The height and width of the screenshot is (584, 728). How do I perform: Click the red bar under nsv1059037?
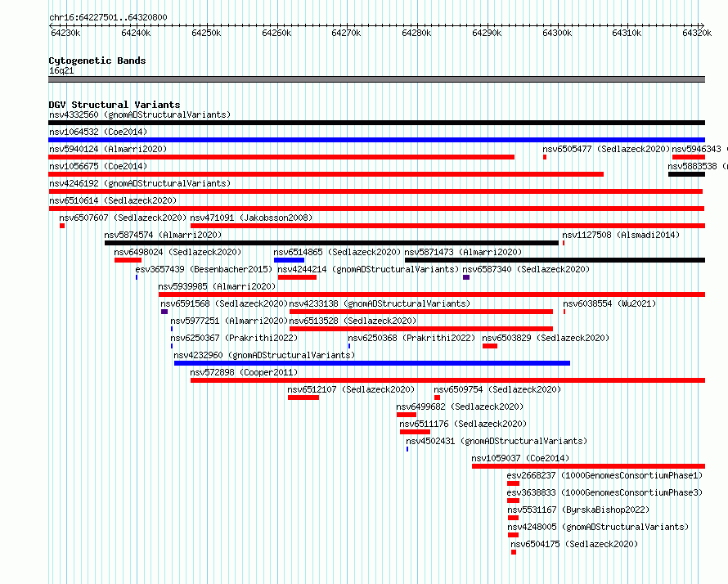pyautogui.click(x=589, y=466)
